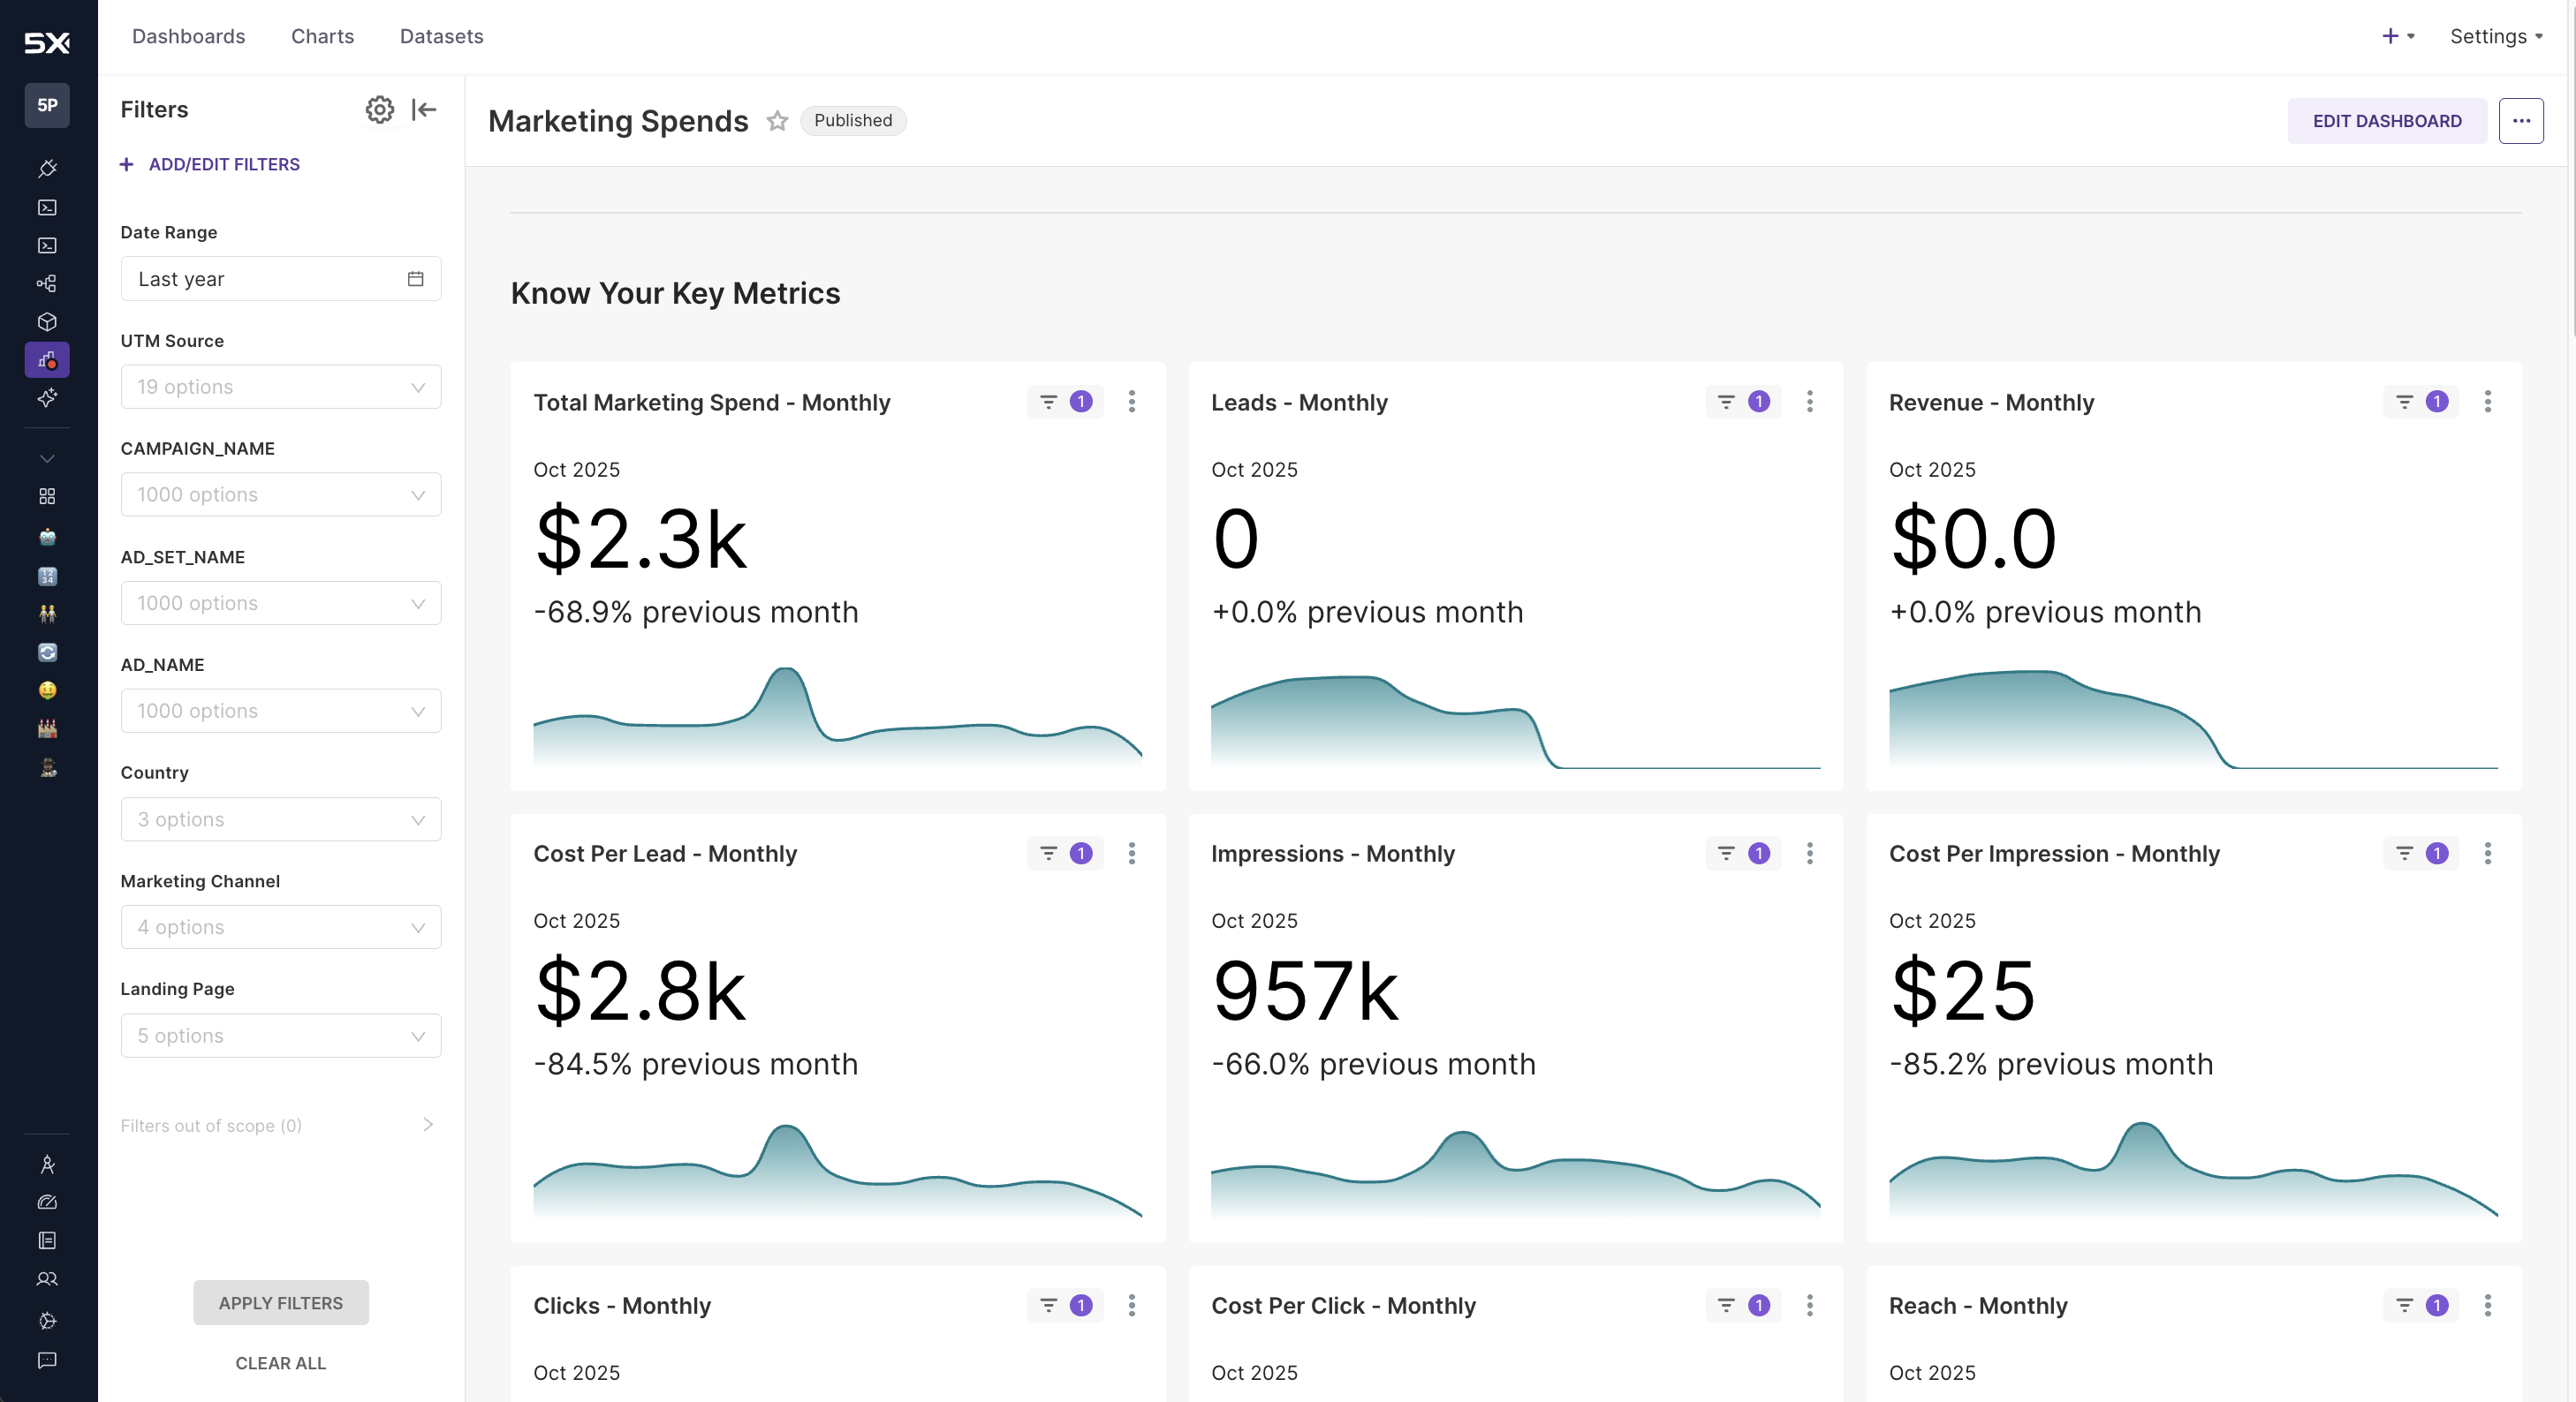Open the Charts tab

coord(322,36)
